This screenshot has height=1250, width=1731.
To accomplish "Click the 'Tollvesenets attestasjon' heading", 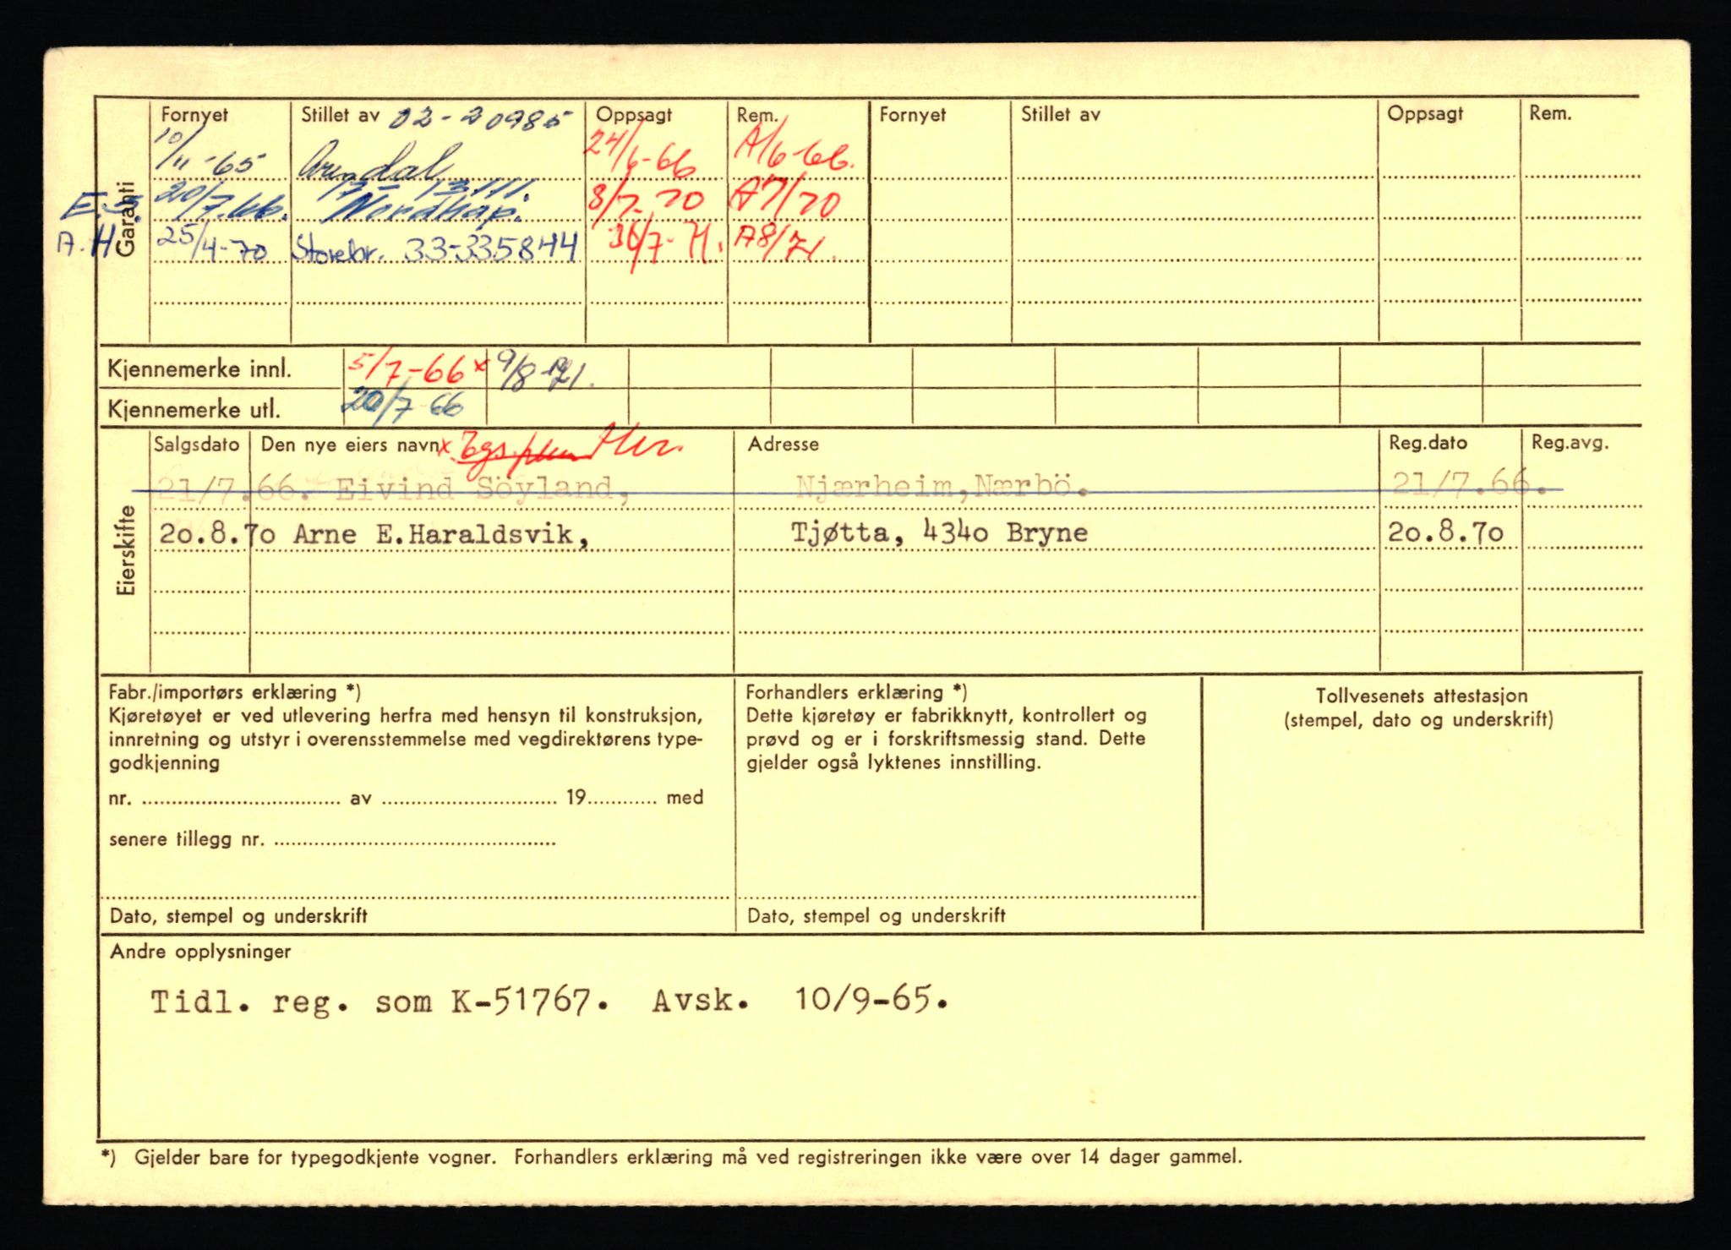I will pyautogui.click(x=1421, y=696).
